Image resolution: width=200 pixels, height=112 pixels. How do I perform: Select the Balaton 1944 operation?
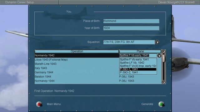pyautogui.click(x=43, y=77)
